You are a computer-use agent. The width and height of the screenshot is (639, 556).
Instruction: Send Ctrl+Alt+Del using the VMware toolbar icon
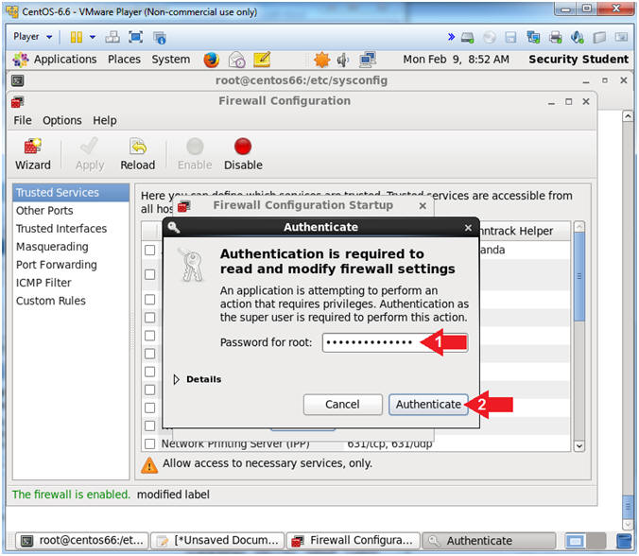[x=112, y=37]
